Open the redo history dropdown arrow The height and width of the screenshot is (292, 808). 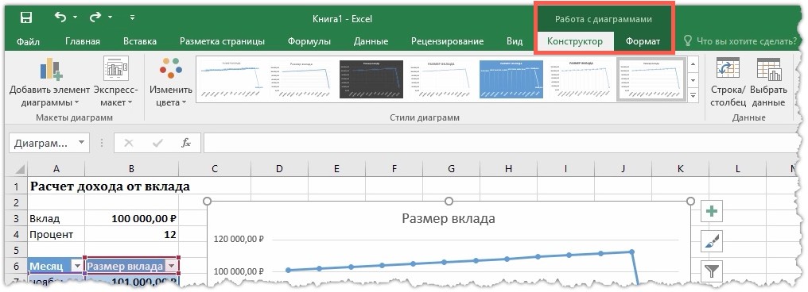(x=111, y=18)
